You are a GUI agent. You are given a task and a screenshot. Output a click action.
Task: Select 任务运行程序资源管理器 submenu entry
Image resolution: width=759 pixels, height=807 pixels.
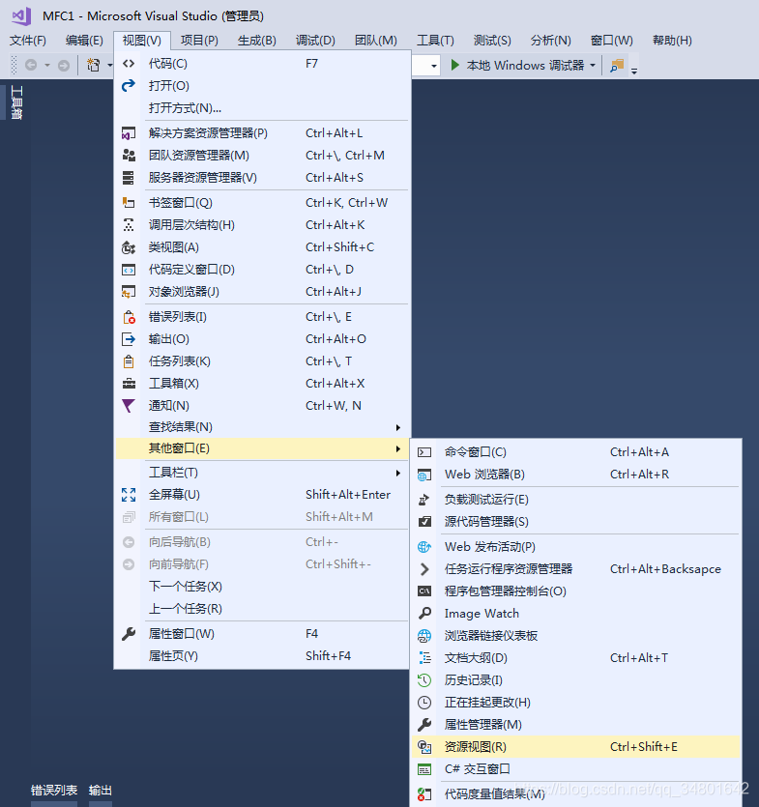coord(576,569)
